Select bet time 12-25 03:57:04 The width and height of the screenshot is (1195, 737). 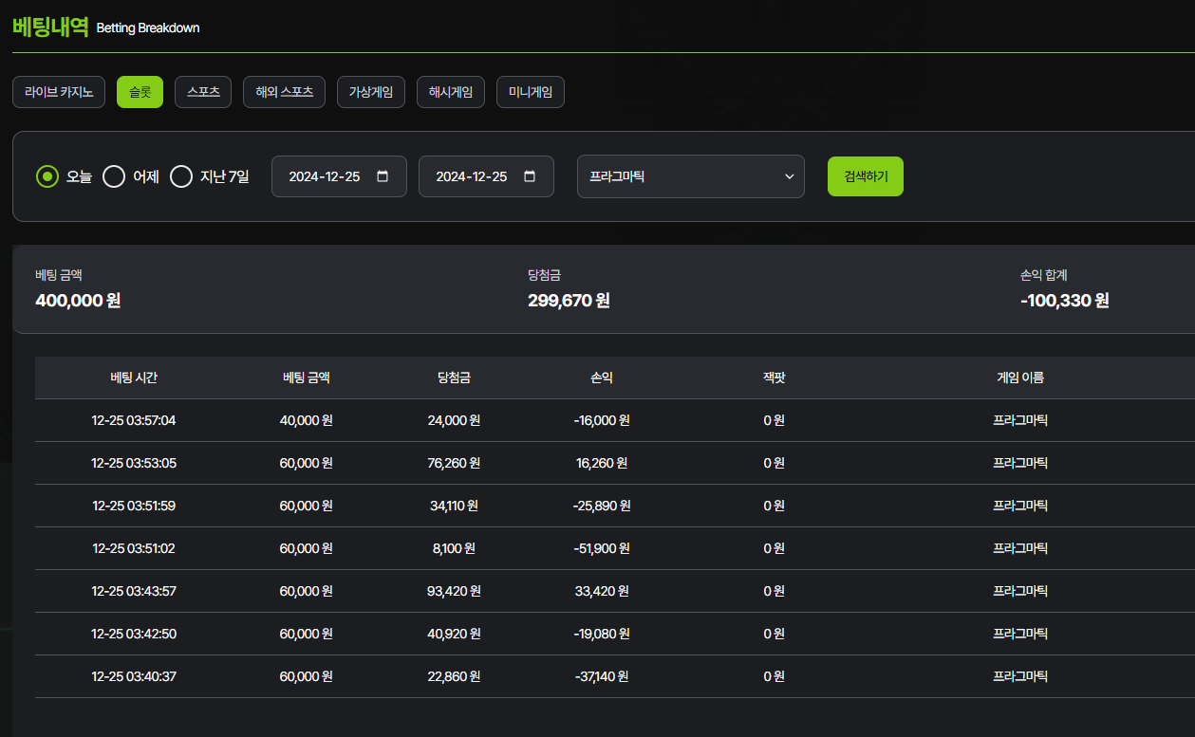134,420
